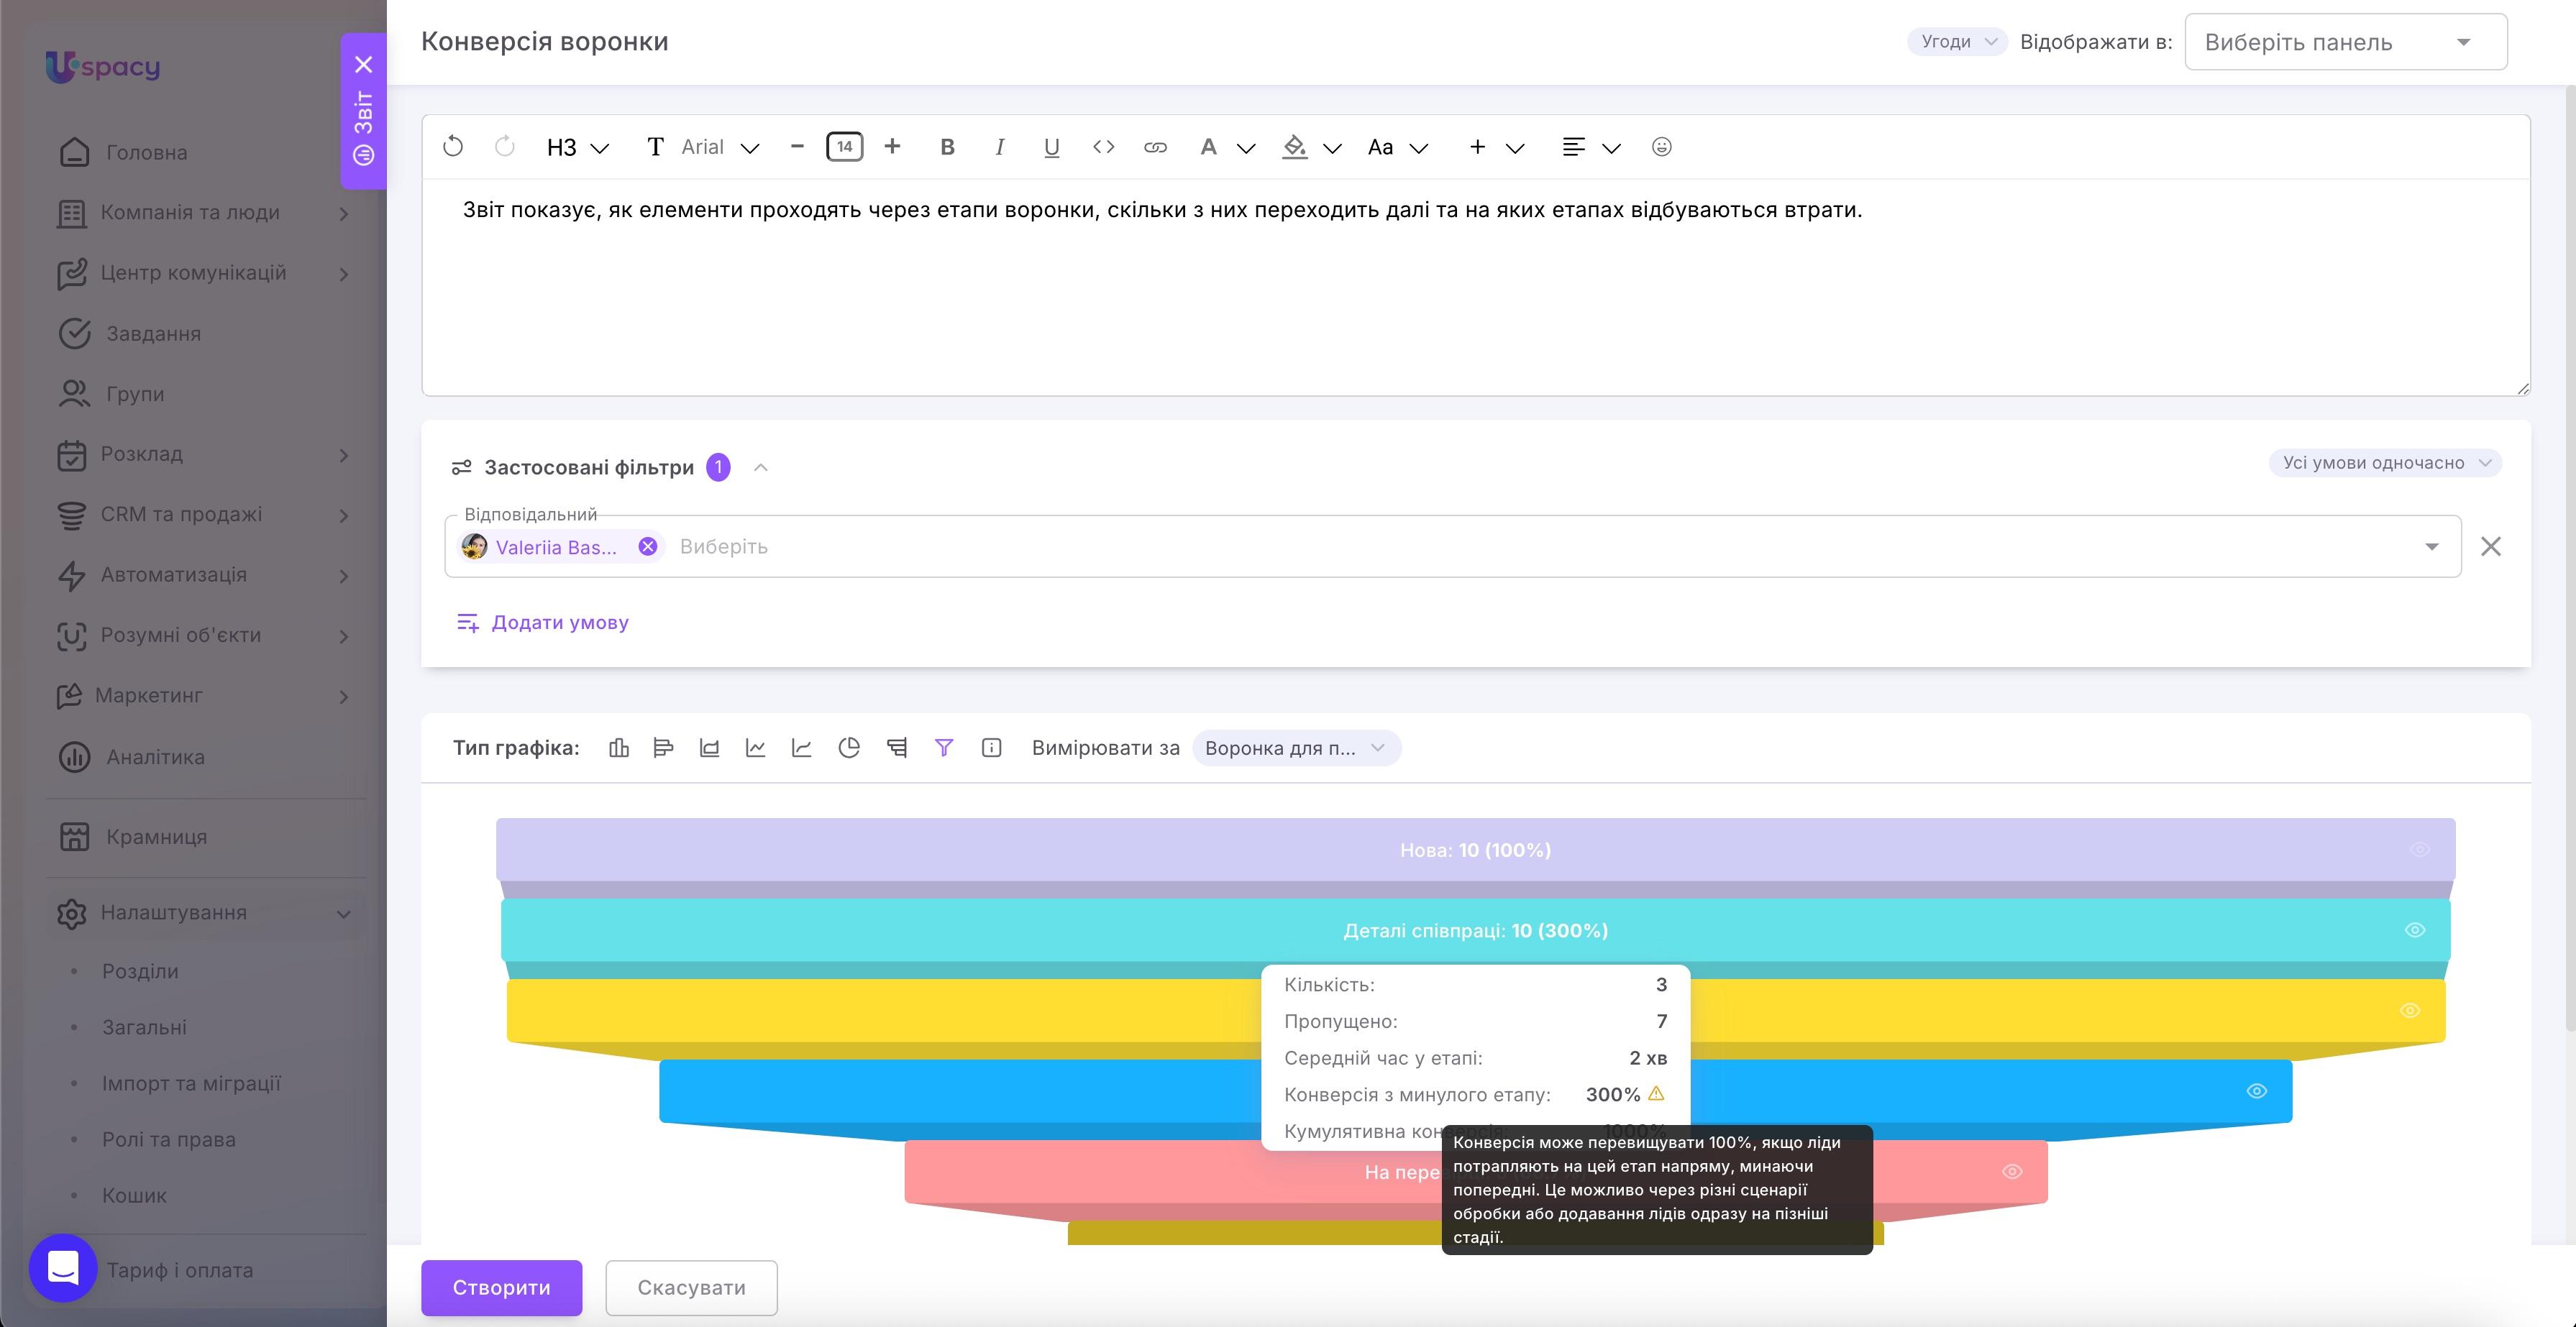Undo the last edit in the editor
Image resolution: width=2576 pixels, height=1327 pixels.
(x=453, y=147)
